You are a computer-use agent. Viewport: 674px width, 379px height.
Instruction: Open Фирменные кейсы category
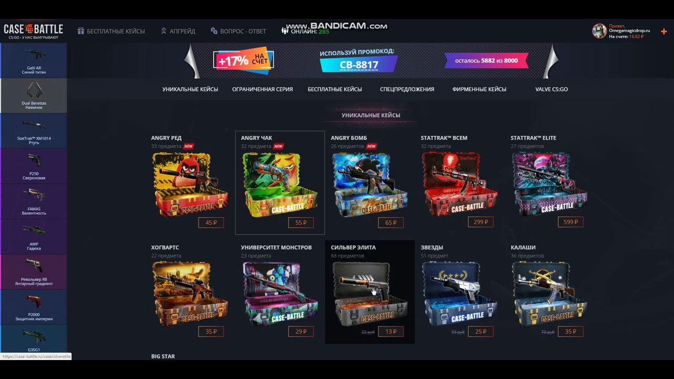479,89
